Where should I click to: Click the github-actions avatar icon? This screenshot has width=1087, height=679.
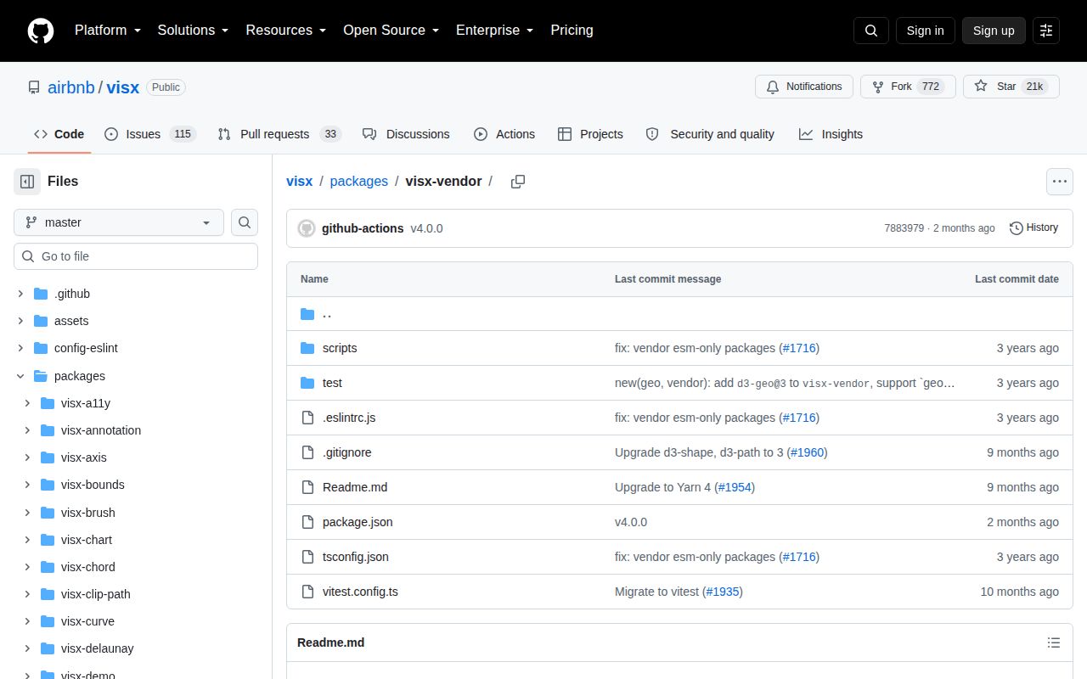(307, 228)
